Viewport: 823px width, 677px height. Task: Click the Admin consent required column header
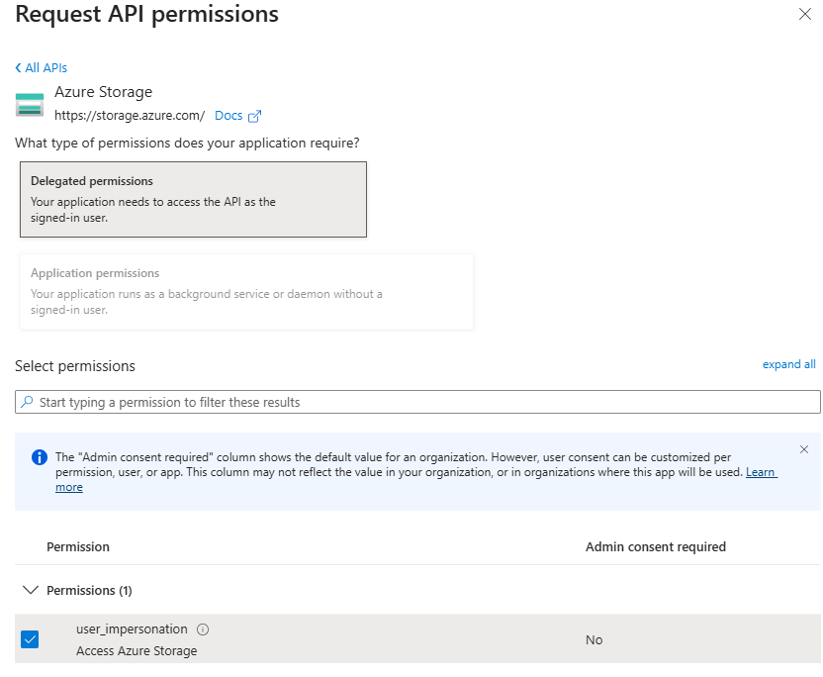click(656, 546)
